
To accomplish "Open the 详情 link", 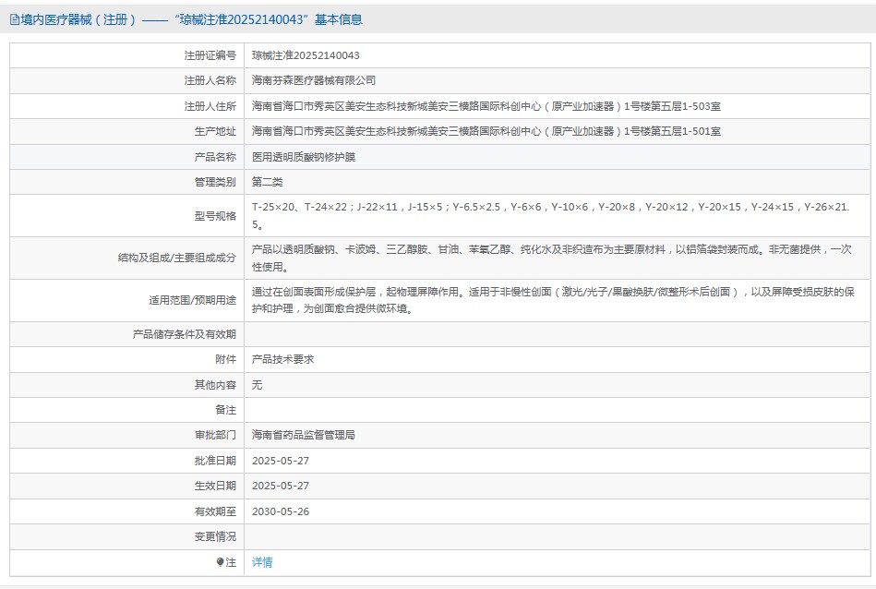I will 262,562.
